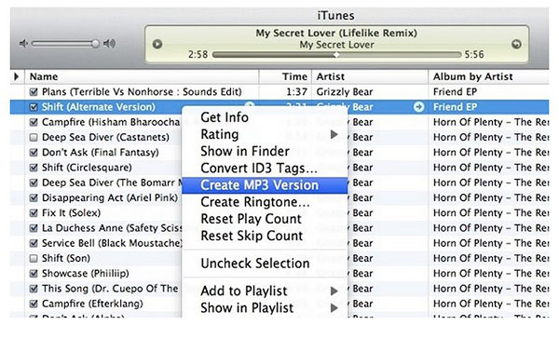This screenshot has width=559, height=339.
Task: Open the Add to Playlist submenu
Action: (x=265, y=291)
